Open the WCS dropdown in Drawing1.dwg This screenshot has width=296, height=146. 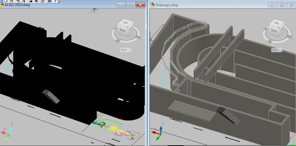pyautogui.click(x=276, y=50)
